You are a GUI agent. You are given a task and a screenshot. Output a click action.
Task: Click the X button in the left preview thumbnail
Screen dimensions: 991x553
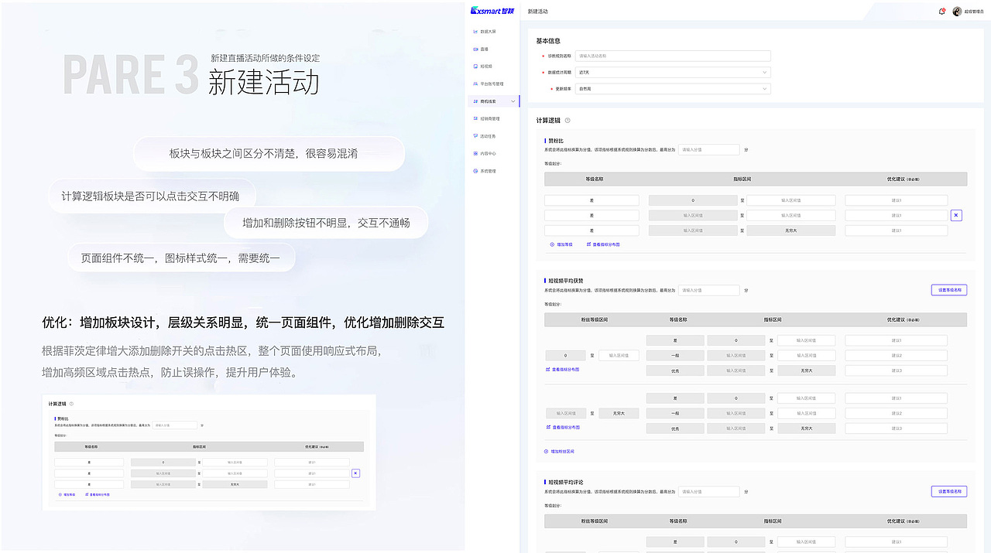[x=355, y=473]
